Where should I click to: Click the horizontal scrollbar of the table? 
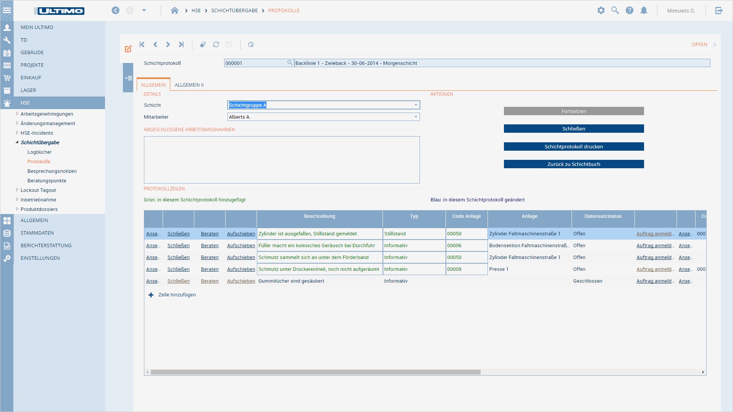(315, 372)
